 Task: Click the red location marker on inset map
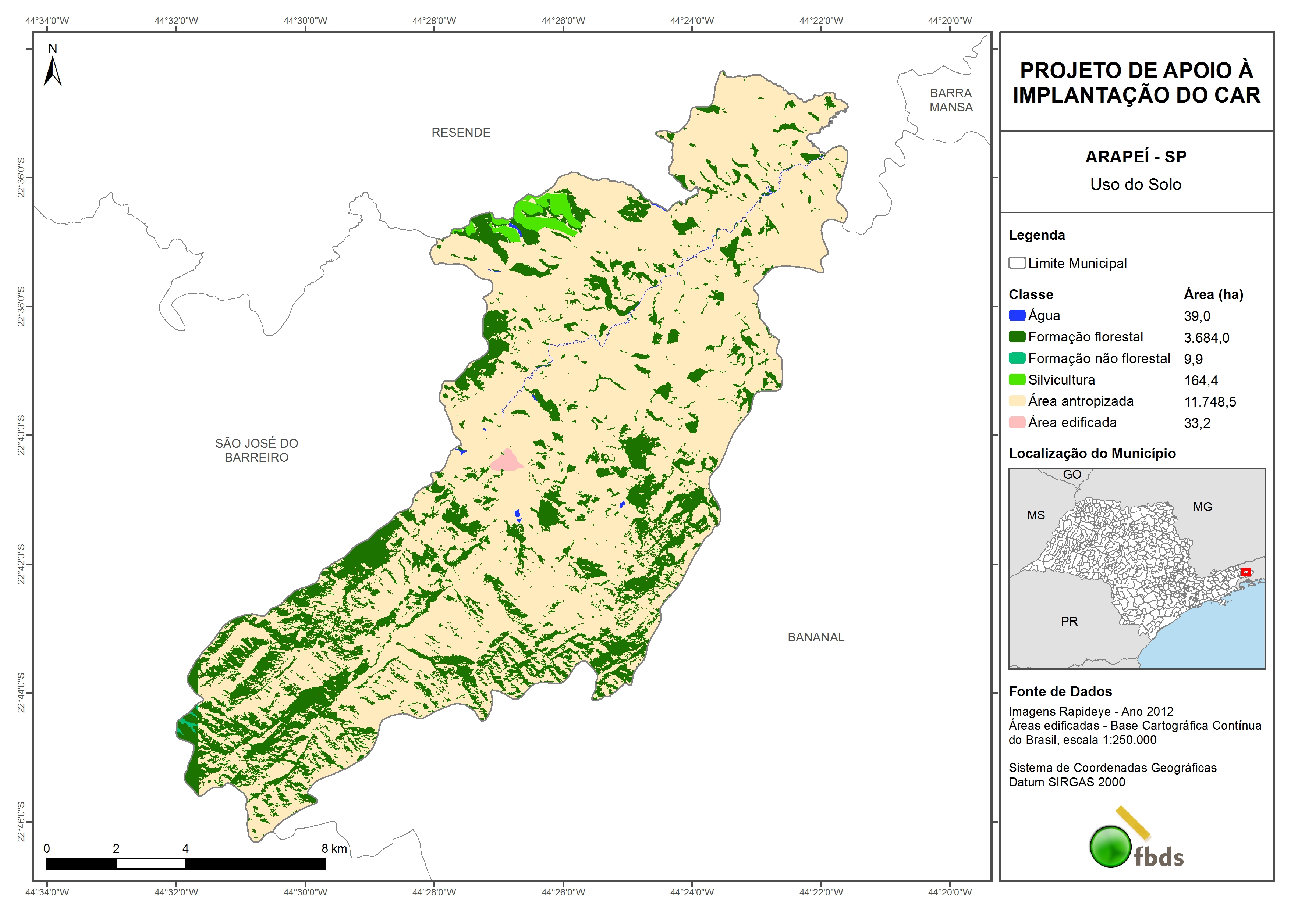coord(1245,572)
